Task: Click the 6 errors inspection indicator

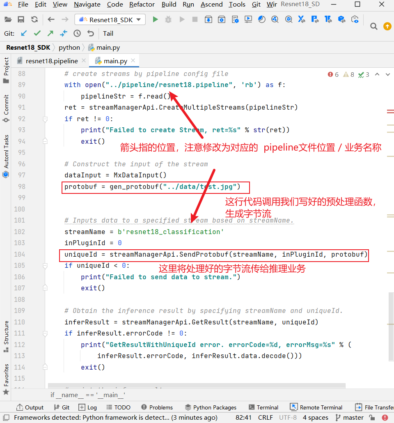Action: click(x=333, y=74)
